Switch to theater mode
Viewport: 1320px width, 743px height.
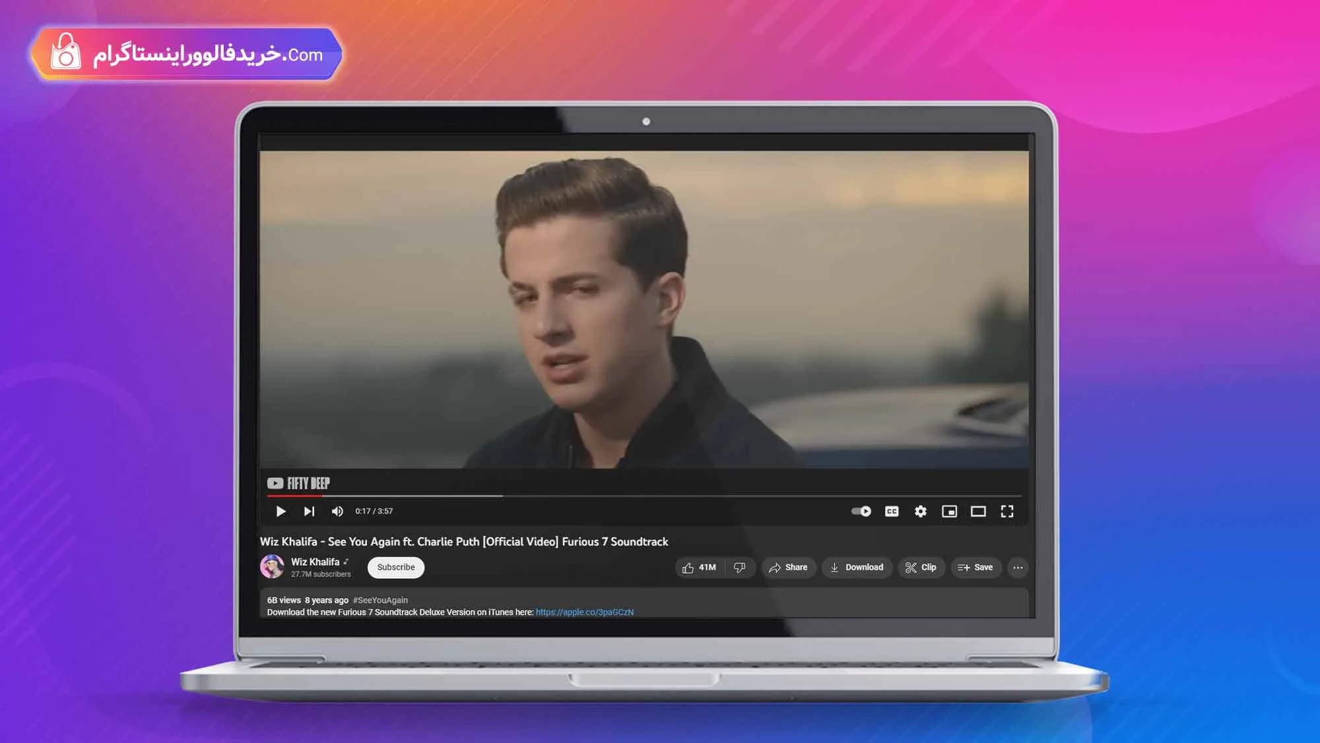point(978,512)
